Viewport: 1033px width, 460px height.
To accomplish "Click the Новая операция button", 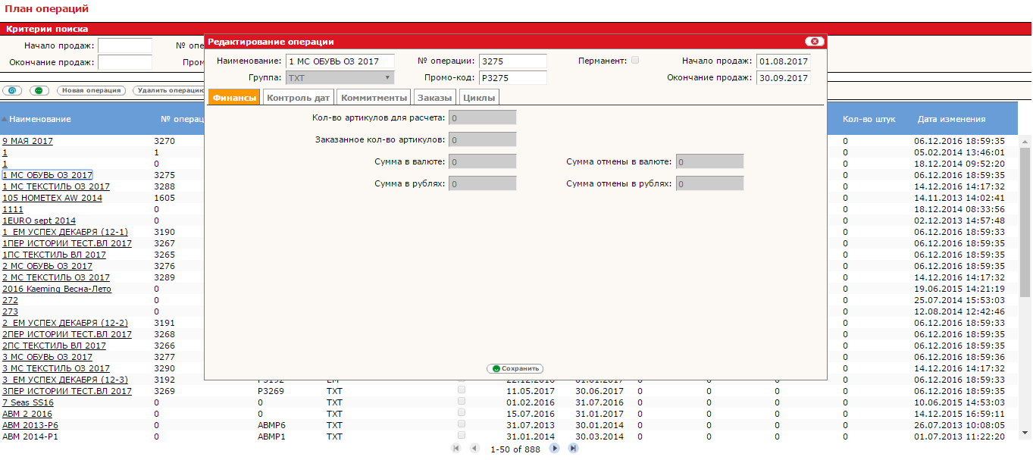I will [x=90, y=90].
